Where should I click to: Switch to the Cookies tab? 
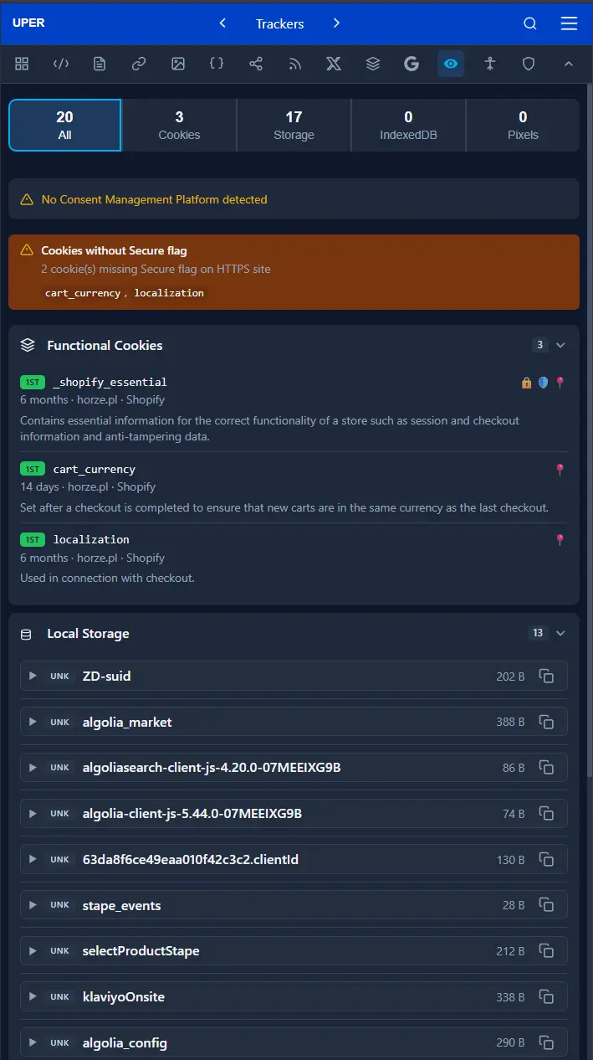(179, 125)
